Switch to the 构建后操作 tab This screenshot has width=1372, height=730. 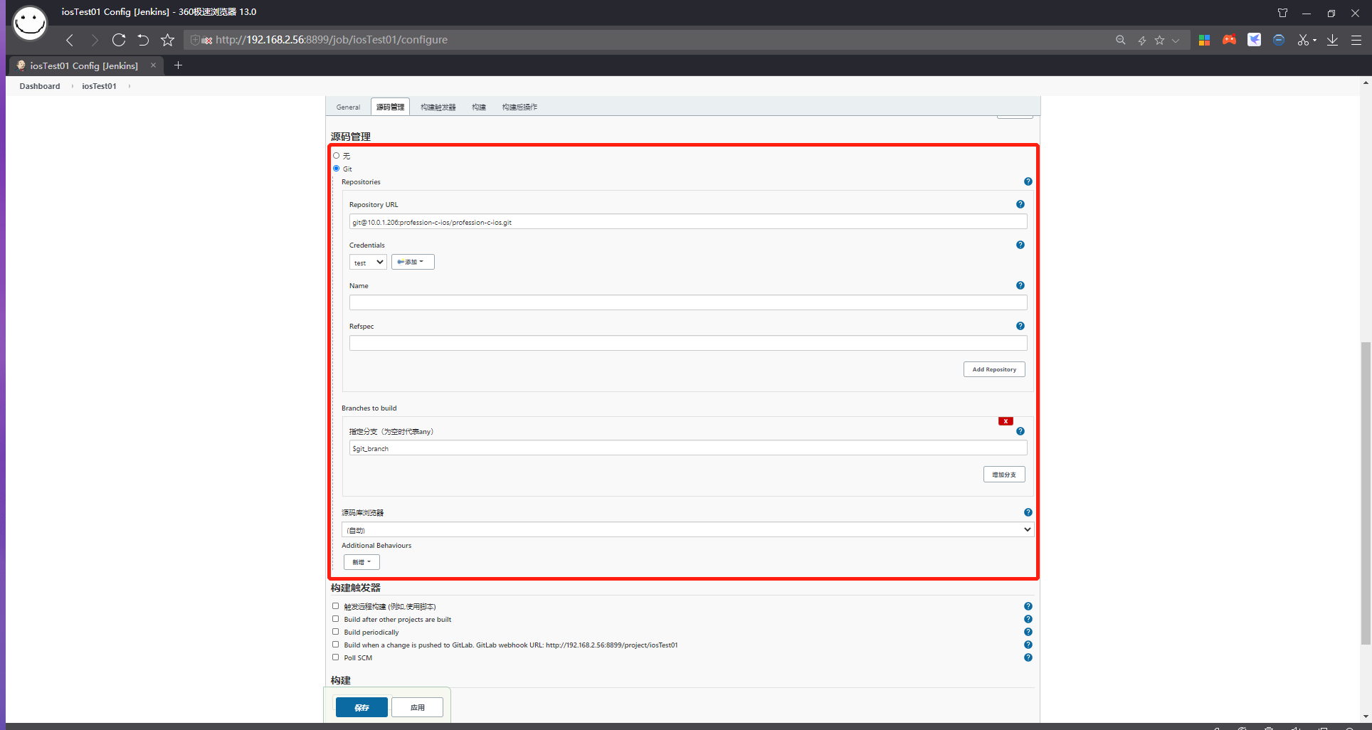tap(519, 107)
